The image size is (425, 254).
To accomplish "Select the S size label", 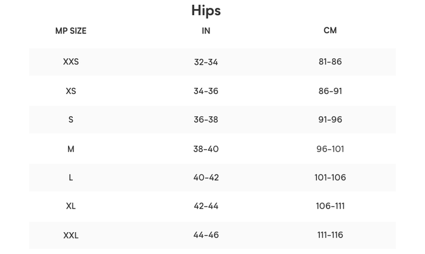I will (70, 119).
